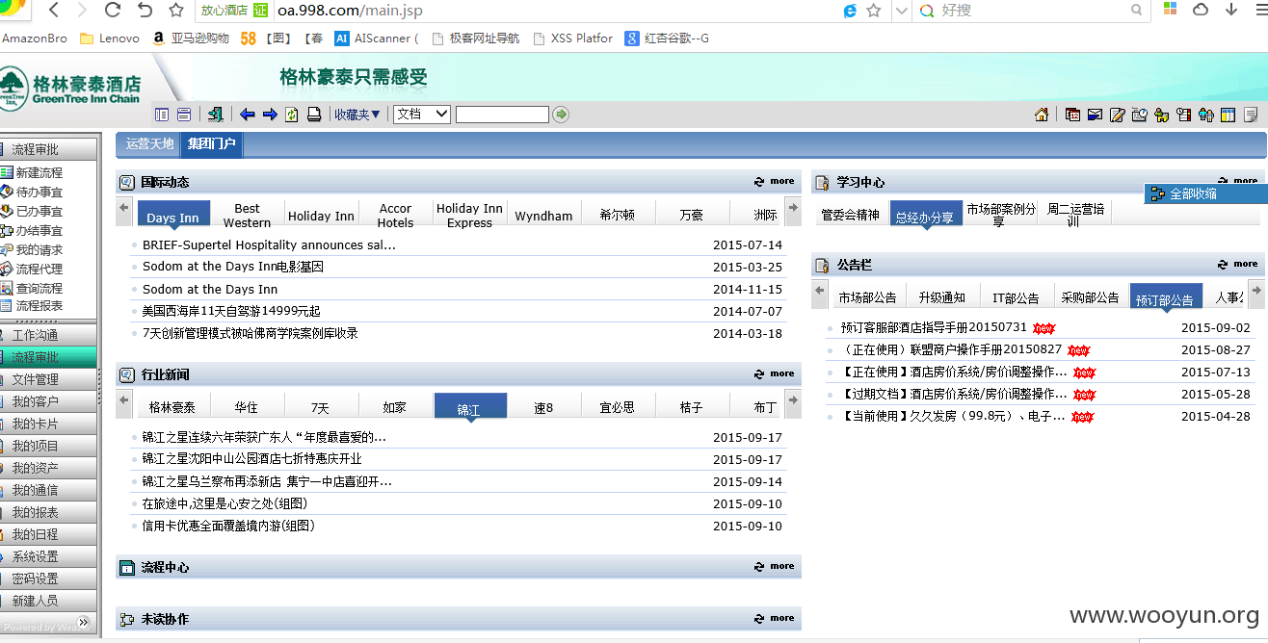
Task: Click the person at desk icon
Action: pos(1161,115)
